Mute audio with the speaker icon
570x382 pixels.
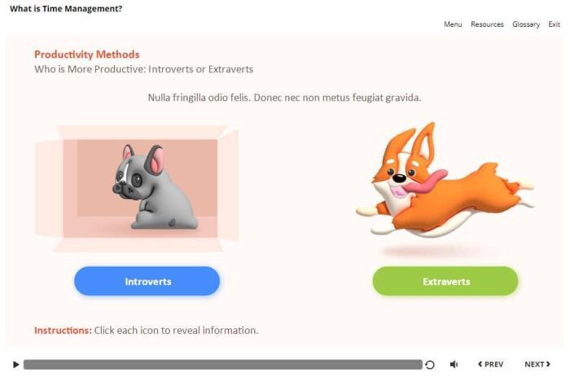(x=454, y=364)
